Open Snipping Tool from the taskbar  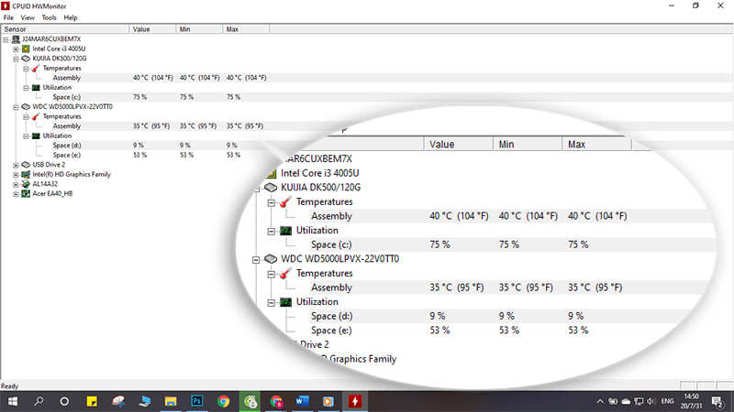118,401
